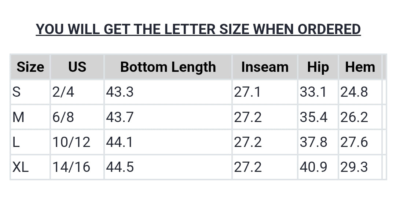Click the Hem column header
This screenshot has width=396, height=214.
tap(360, 67)
